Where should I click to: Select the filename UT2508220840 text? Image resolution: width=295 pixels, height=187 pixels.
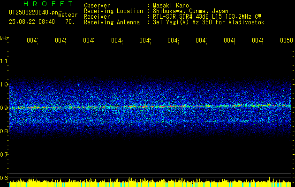pyautogui.click(x=33, y=13)
